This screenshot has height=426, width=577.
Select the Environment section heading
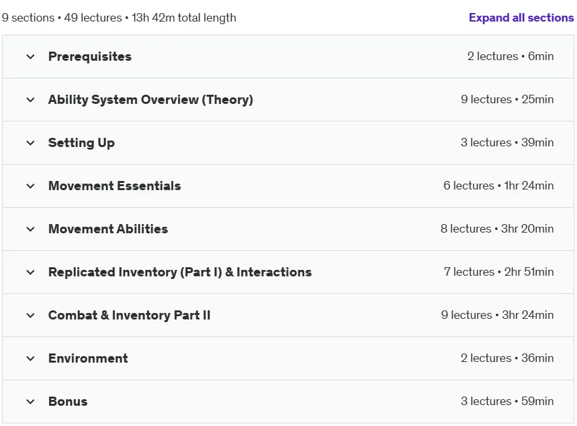pos(88,358)
